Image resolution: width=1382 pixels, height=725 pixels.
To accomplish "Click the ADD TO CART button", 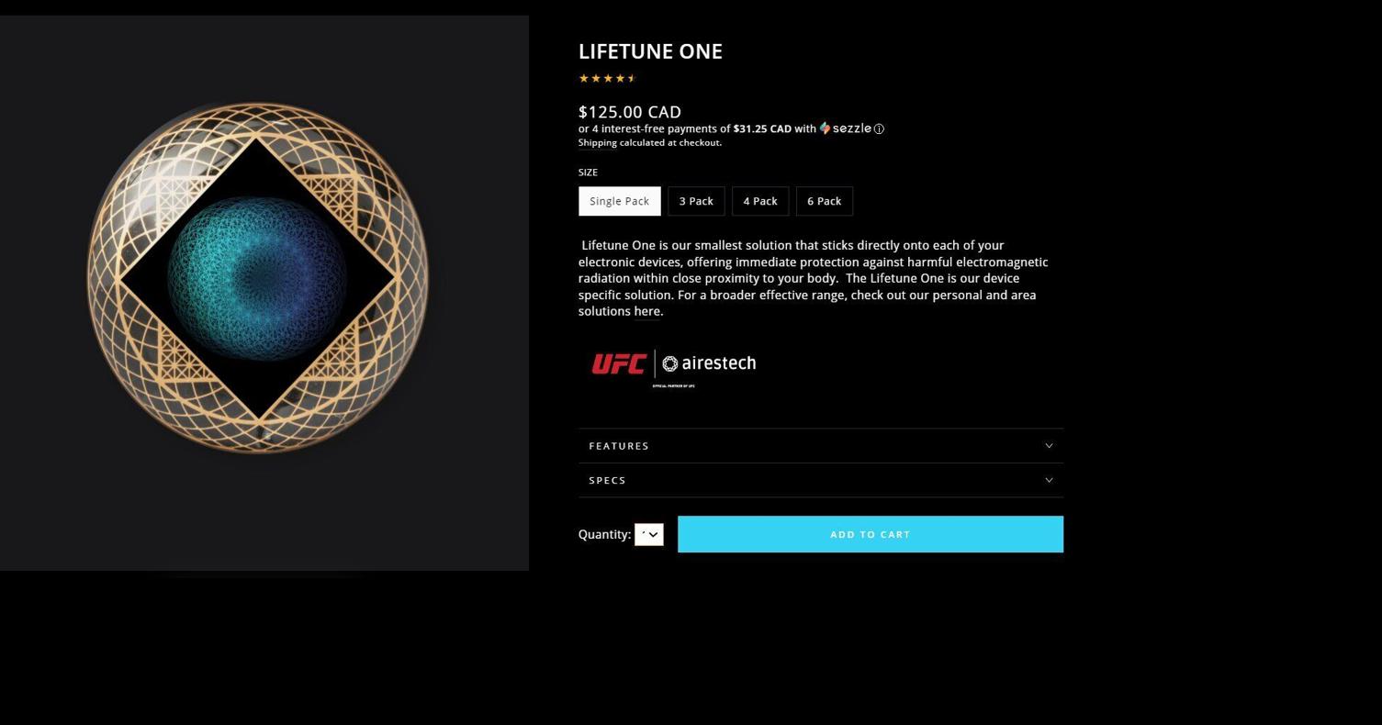I will click(x=870, y=534).
